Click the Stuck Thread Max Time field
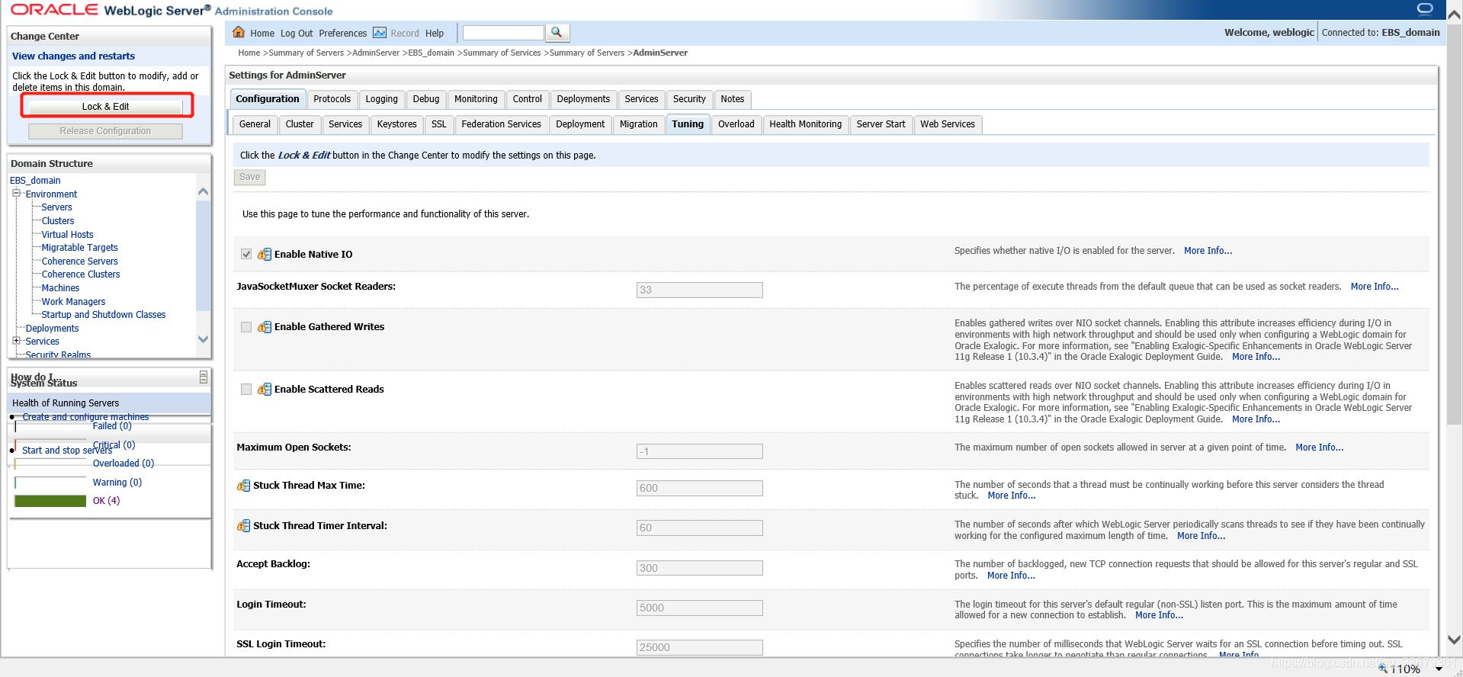The image size is (1463, 677). pos(699,488)
